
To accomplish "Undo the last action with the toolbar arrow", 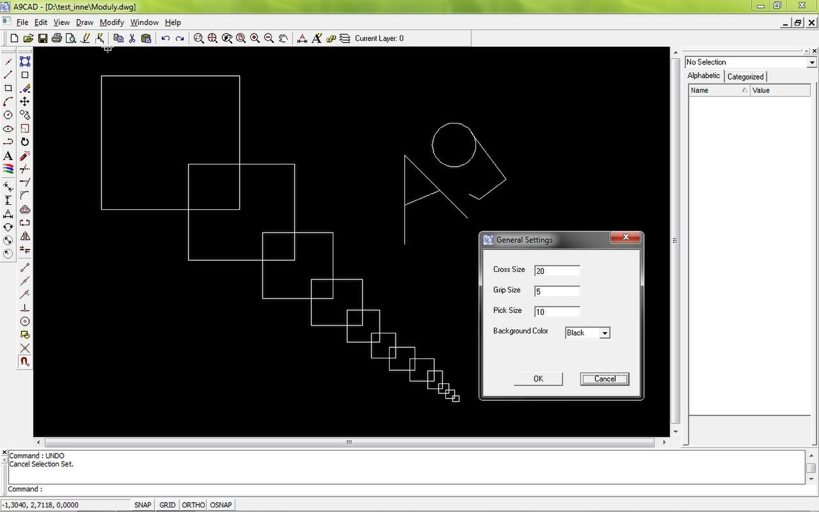I will click(x=166, y=38).
